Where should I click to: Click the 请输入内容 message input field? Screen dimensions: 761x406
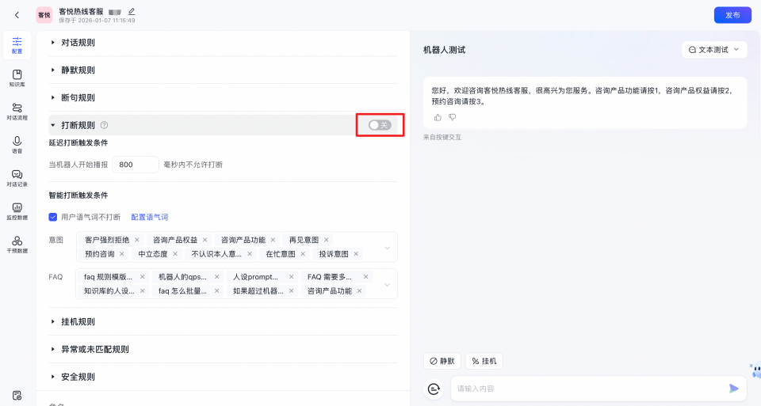point(587,389)
